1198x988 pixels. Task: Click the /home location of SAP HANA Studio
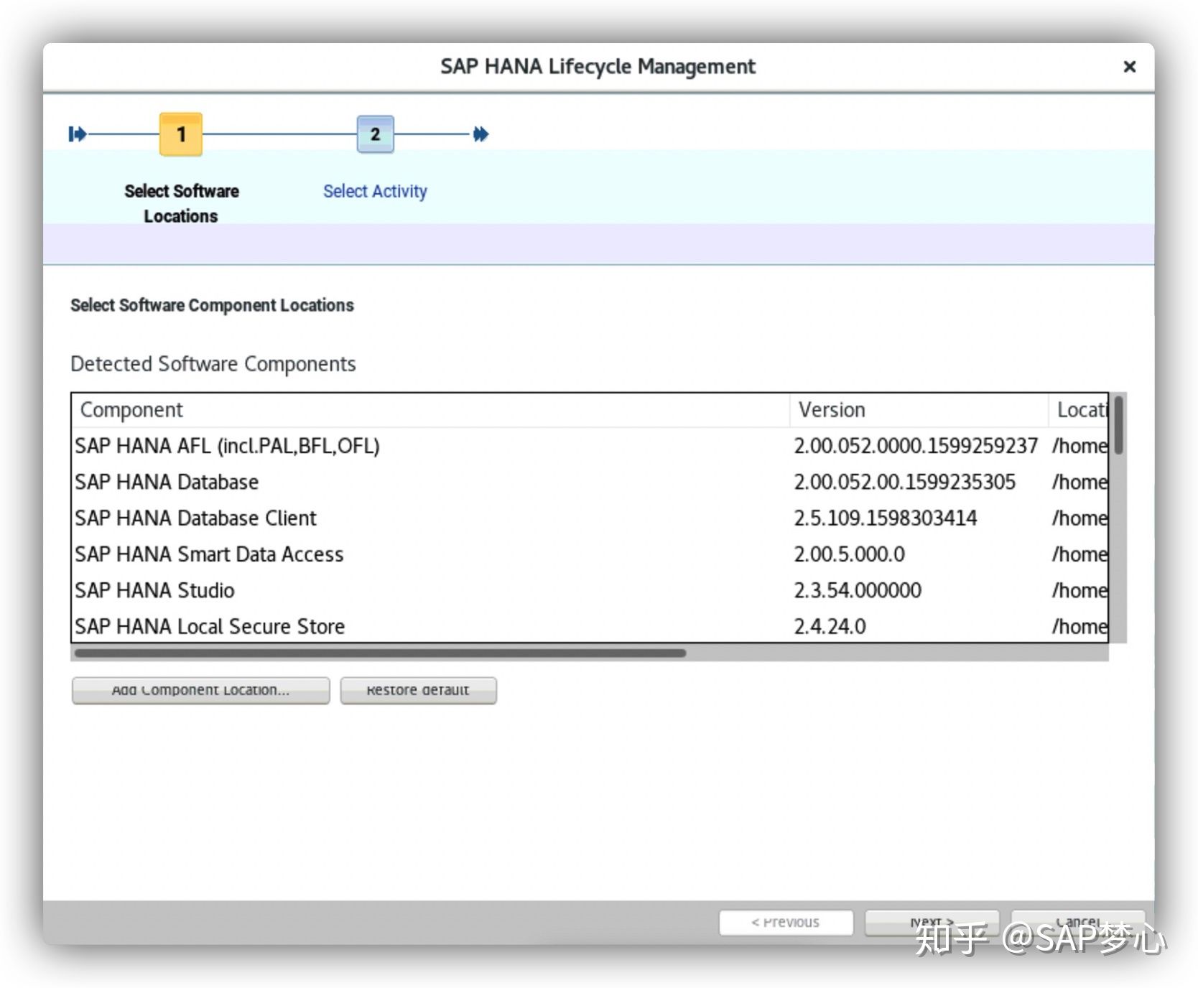[1079, 590]
